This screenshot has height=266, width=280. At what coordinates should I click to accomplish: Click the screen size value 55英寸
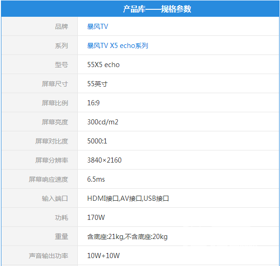97,84
